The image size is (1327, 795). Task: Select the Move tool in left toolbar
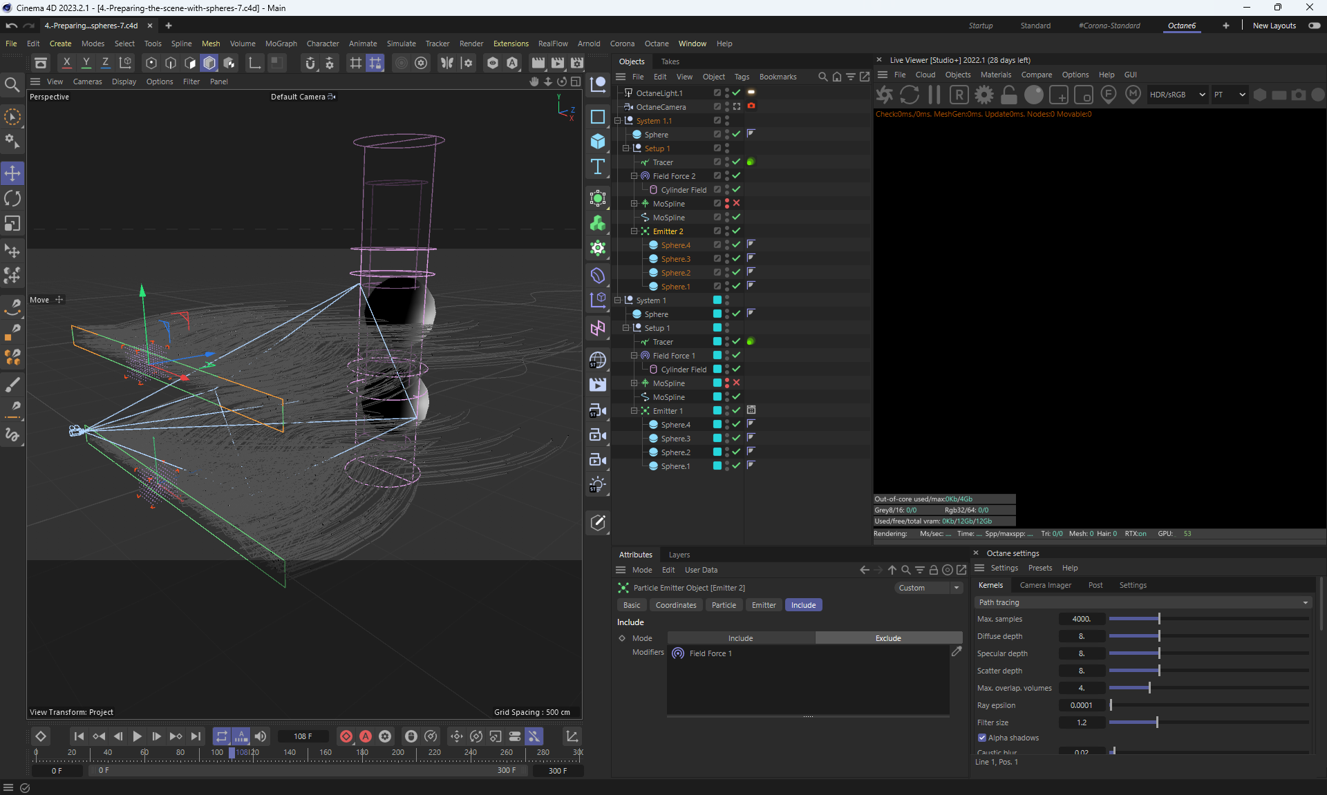pyautogui.click(x=12, y=173)
